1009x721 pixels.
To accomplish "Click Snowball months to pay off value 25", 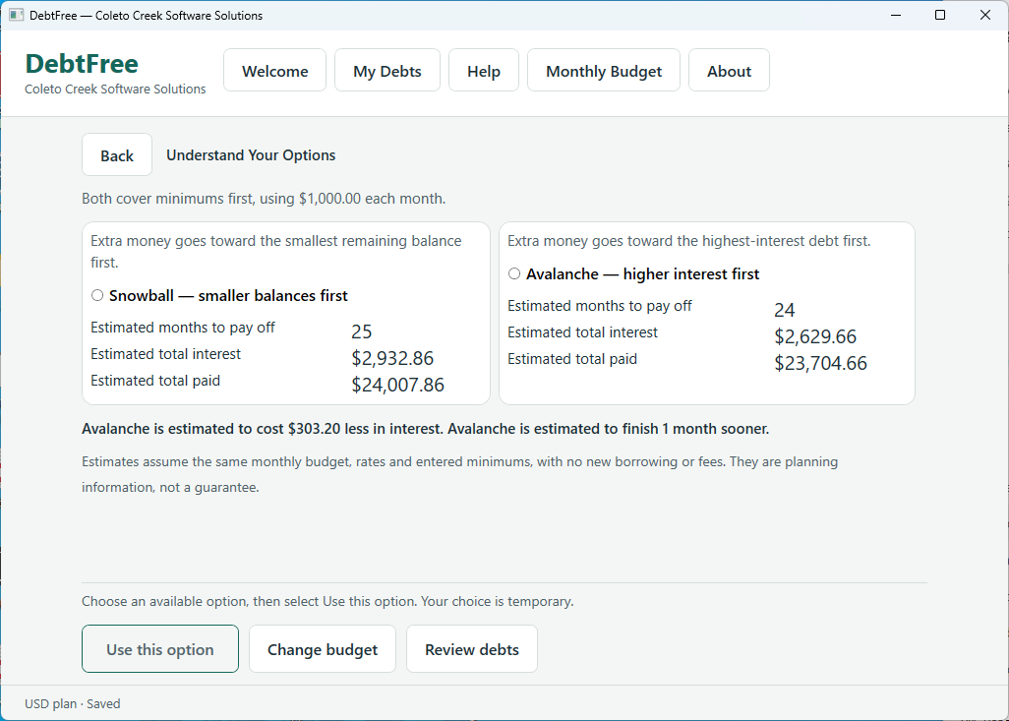I will 362,331.
